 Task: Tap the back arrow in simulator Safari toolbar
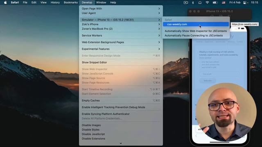coord(196,136)
